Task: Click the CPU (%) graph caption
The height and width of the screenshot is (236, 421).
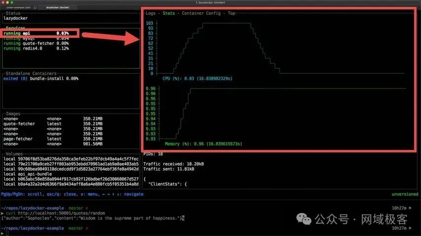Action: click(197, 79)
